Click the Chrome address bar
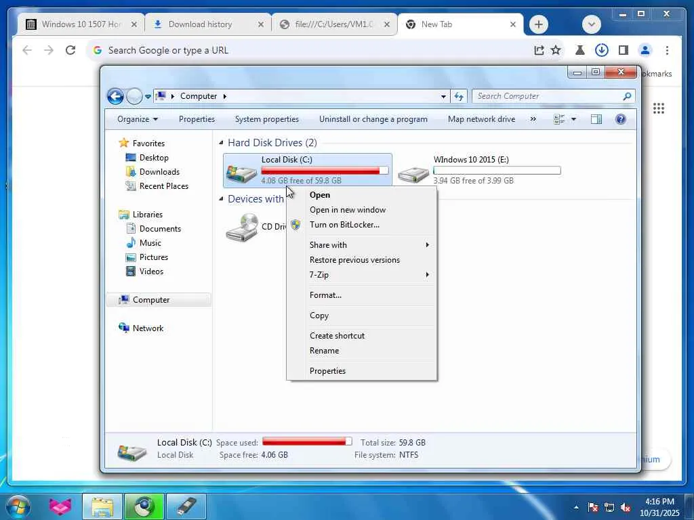Viewport: 694px width, 520px height. 310,50
